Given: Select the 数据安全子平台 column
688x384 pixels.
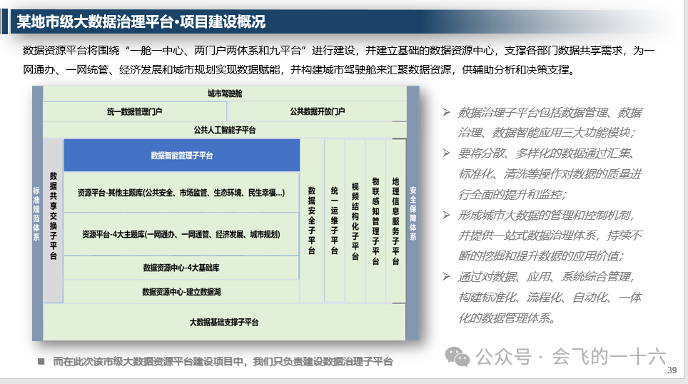Looking at the screenshot, I should [312, 221].
